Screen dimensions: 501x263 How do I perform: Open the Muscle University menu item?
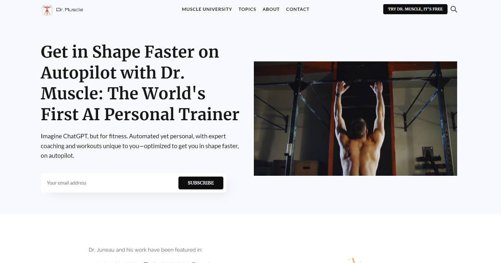[x=207, y=9]
